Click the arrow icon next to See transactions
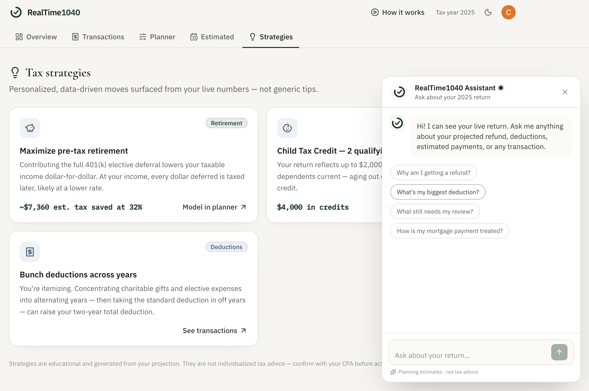This screenshot has height=391, width=589. [x=243, y=331]
